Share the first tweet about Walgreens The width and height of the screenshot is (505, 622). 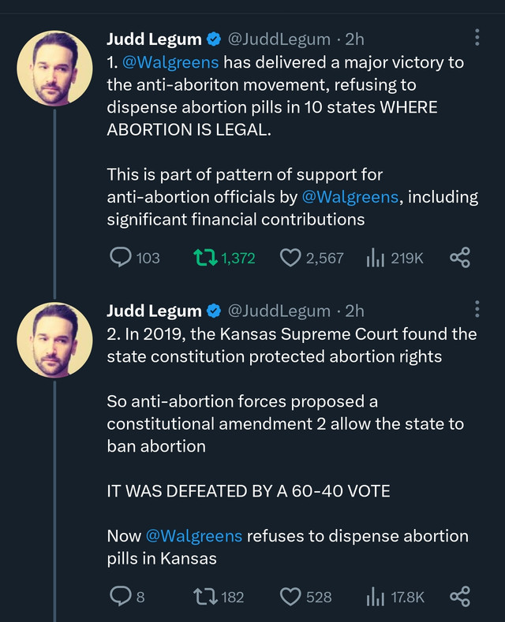460,258
